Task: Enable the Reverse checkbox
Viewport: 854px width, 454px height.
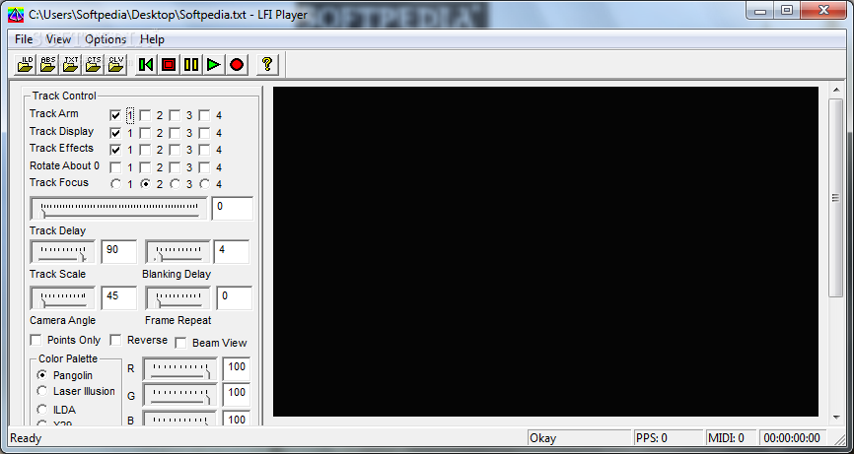Action: (x=115, y=341)
